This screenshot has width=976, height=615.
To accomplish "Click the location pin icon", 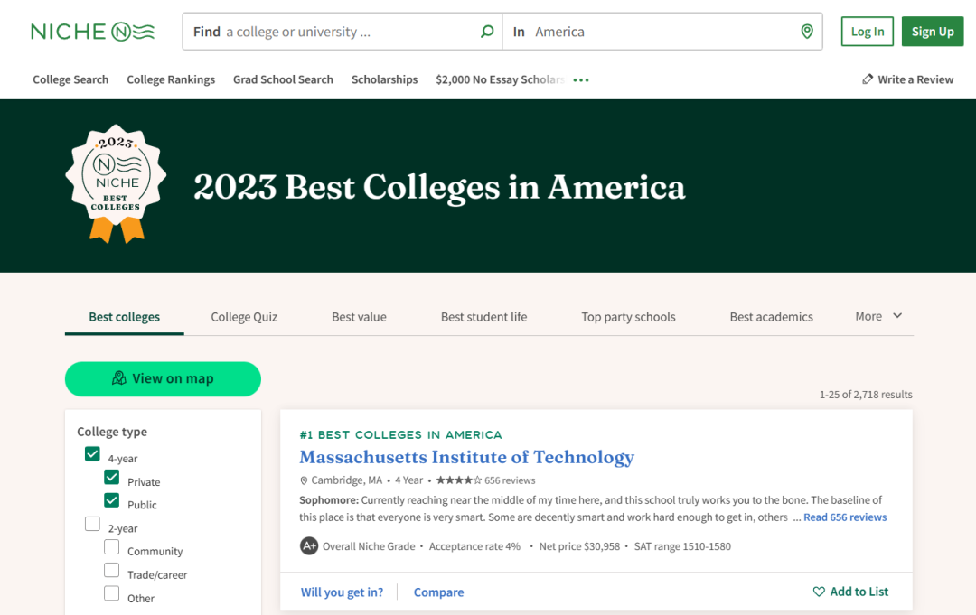I will pyautogui.click(x=807, y=32).
